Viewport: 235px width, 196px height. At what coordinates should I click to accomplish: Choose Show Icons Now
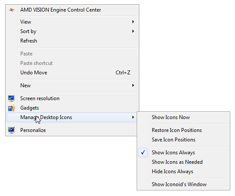coord(171,117)
